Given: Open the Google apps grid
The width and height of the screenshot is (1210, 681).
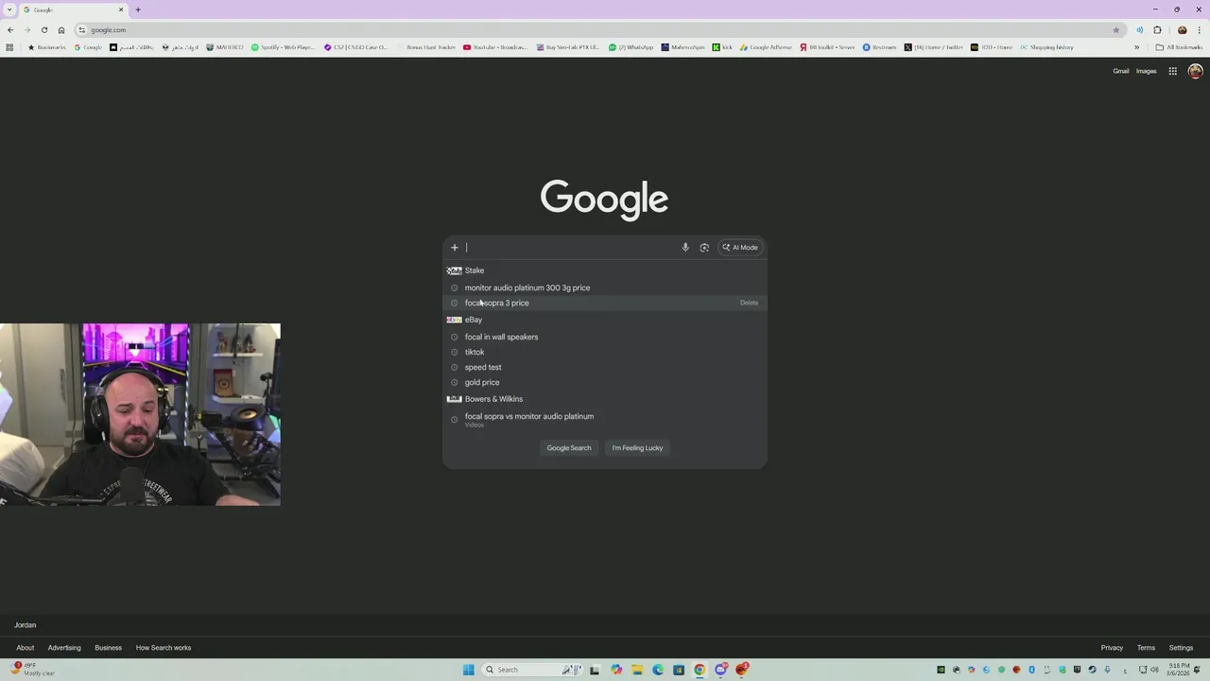Looking at the screenshot, I should point(1172,71).
